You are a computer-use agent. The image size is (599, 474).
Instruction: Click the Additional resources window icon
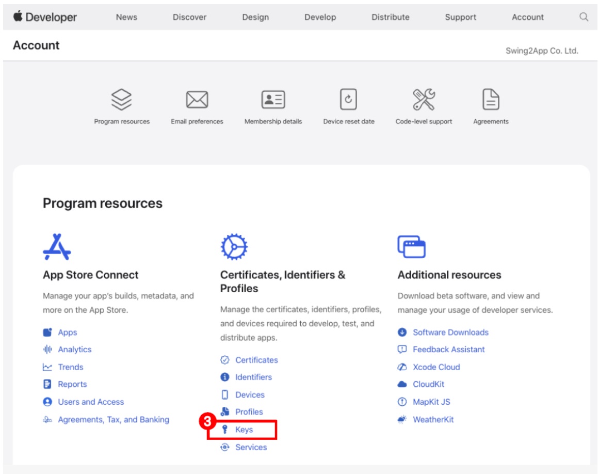[x=411, y=247]
